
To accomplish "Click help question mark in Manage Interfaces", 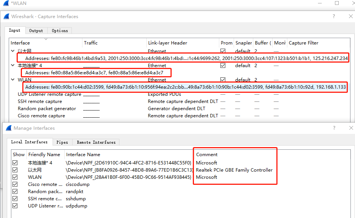I will (334, 128).
